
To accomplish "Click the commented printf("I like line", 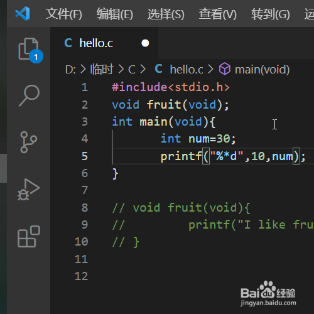I will pyautogui.click(x=213, y=225).
